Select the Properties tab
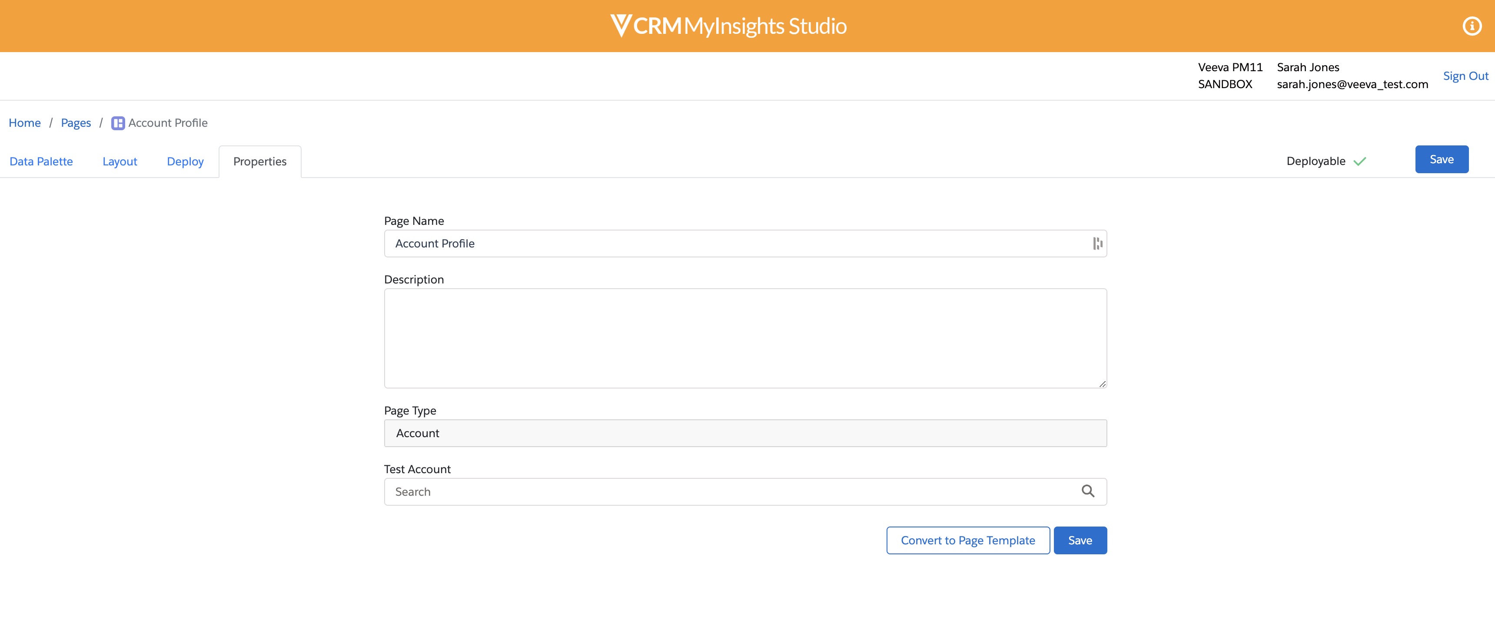Viewport: 1495px width, 619px height. pyautogui.click(x=259, y=161)
